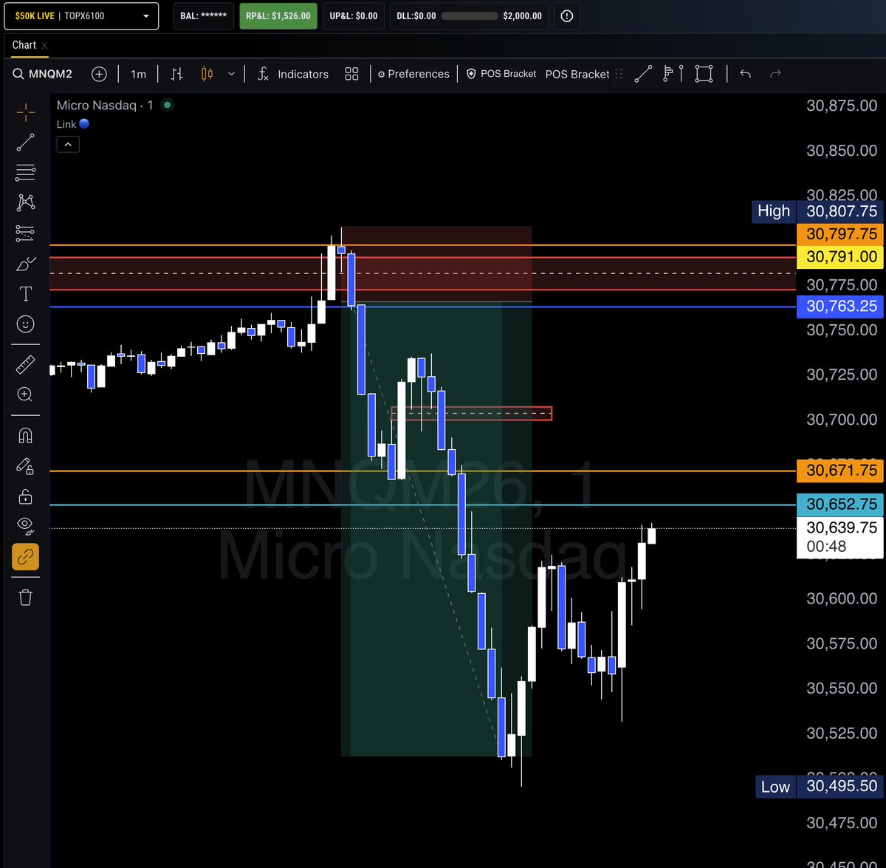Select the line tool in floating toolbar

click(643, 74)
